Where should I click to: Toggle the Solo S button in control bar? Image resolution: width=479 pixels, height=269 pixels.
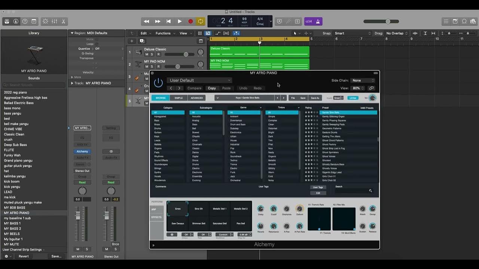pos(297,21)
